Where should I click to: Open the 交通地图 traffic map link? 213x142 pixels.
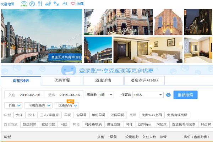7,4
